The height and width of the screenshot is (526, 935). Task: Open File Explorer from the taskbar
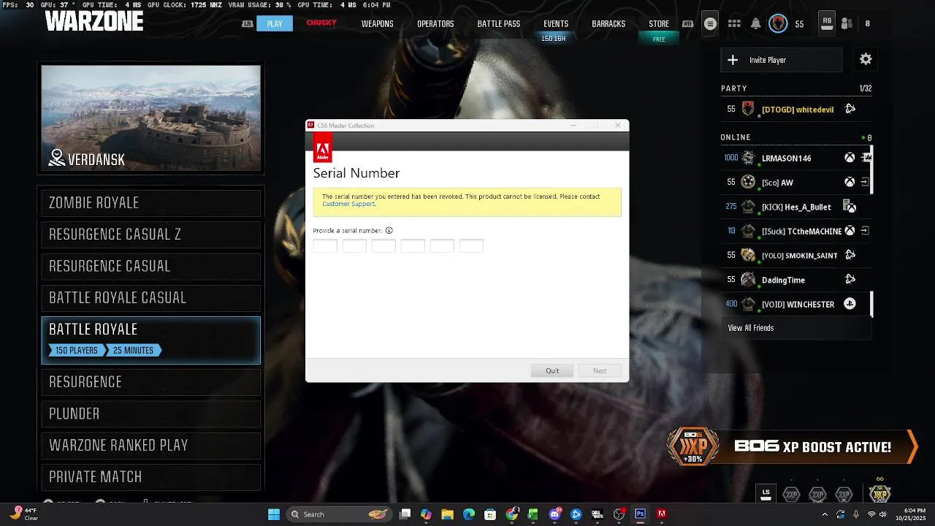click(x=447, y=514)
